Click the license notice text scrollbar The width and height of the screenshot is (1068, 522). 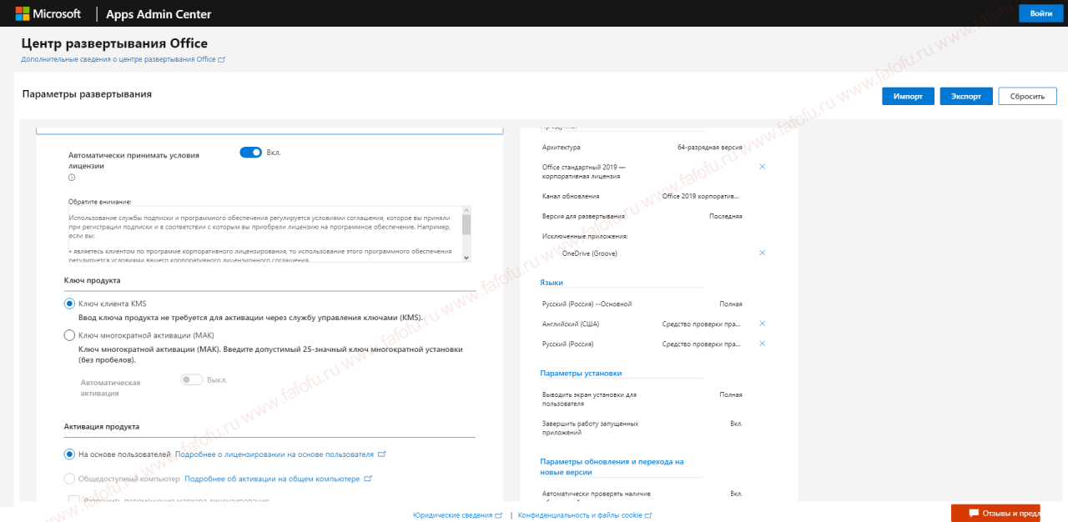coord(466,234)
